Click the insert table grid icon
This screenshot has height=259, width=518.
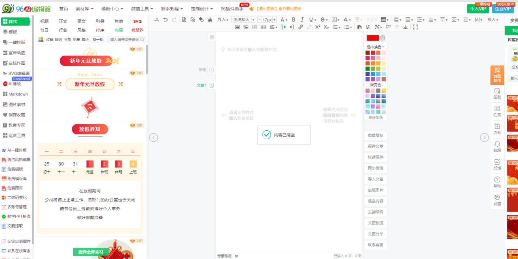tap(263, 27)
